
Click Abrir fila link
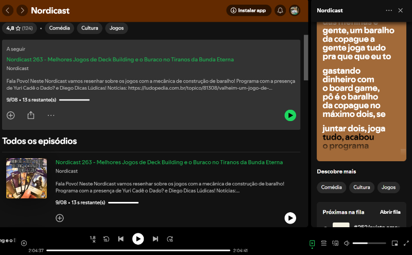(390, 212)
